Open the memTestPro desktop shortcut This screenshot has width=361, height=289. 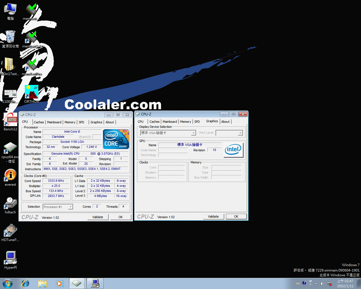32,67
